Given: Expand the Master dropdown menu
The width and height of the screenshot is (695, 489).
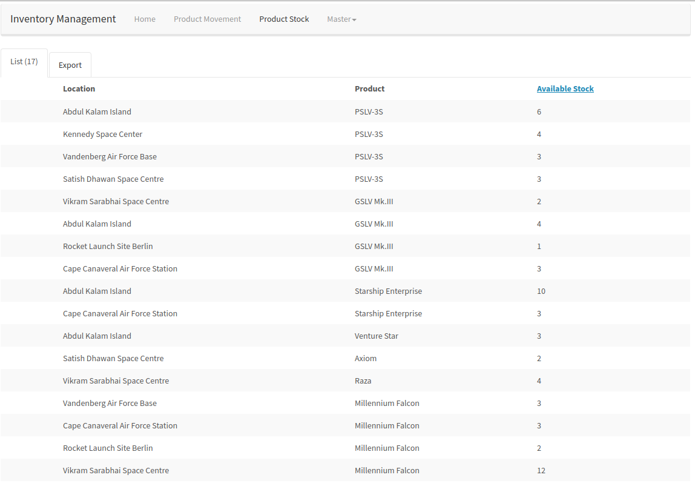Looking at the screenshot, I should tap(341, 19).
